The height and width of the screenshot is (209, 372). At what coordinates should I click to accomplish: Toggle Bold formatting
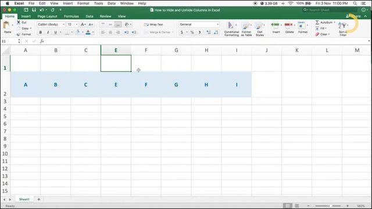(41, 33)
